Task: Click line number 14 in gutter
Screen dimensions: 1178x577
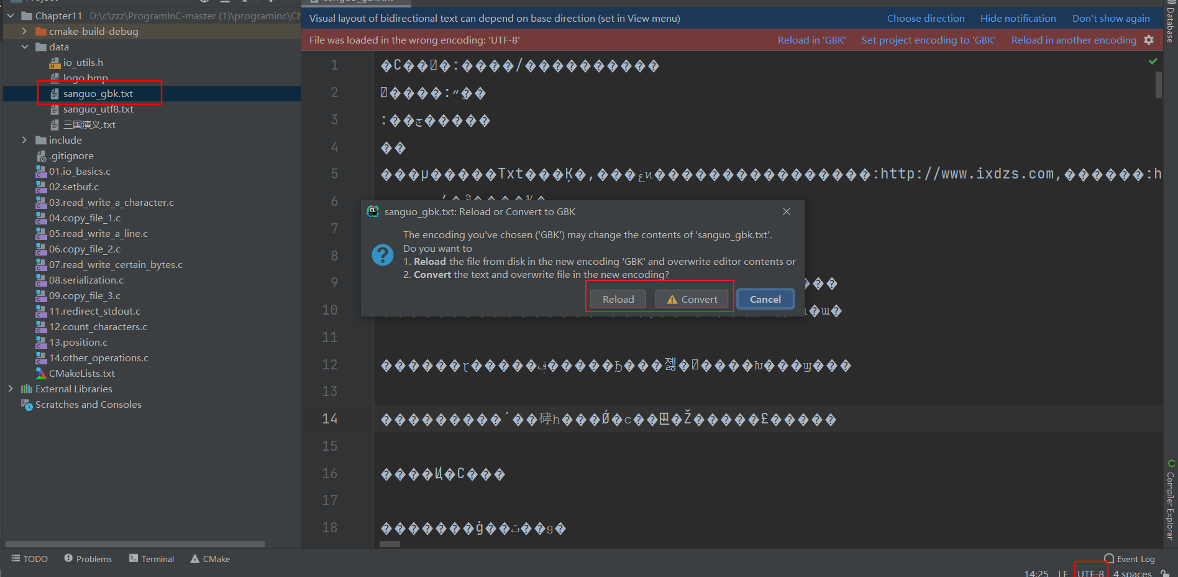Action: pos(330,419)
